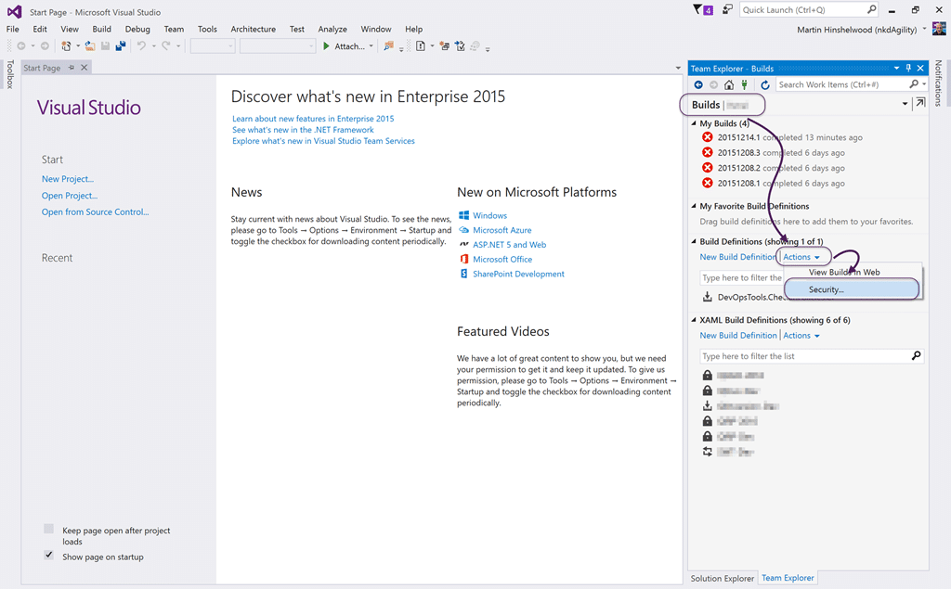Click Open from Source Control... link
This screenshot has width=951, height=589.
click(x=96, y=212)
